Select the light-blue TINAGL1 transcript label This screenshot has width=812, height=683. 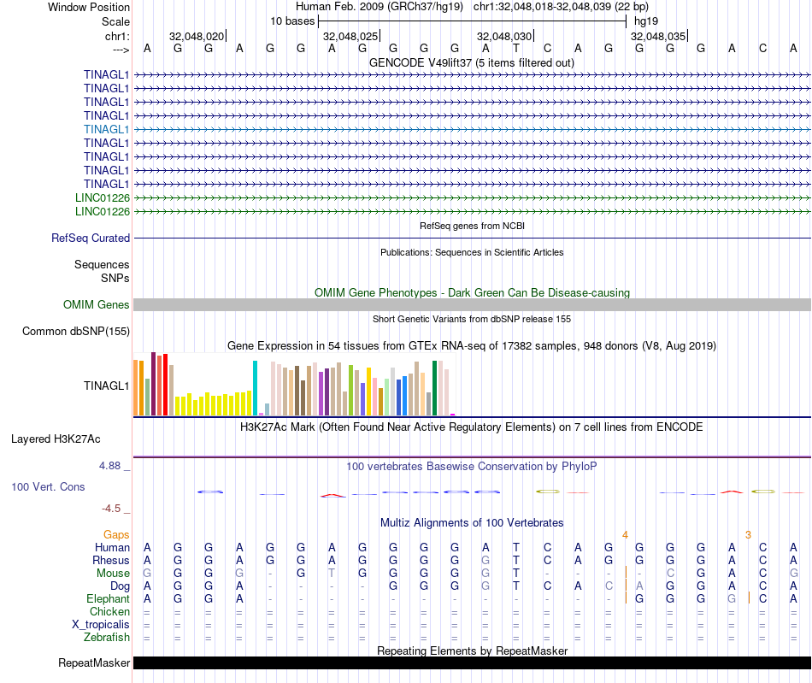[107, 129]
